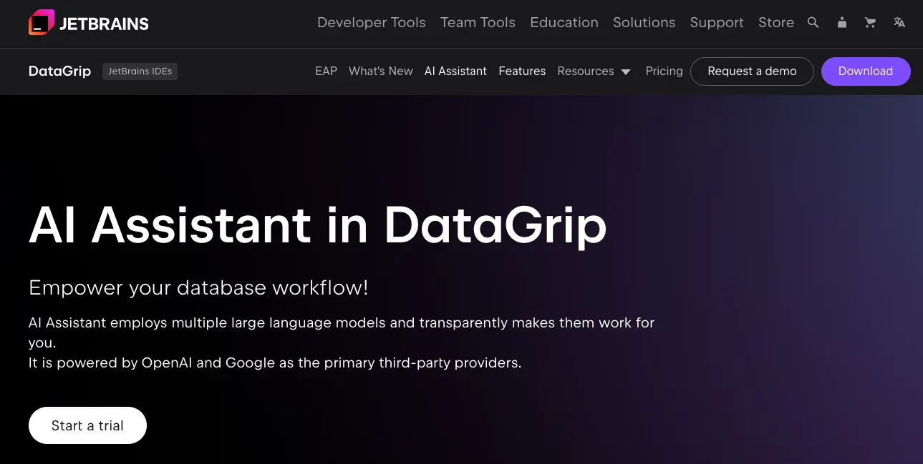This screenshot has height=464, width=923.
Task: Open the Support menu
Action: (x=717, y=22)
